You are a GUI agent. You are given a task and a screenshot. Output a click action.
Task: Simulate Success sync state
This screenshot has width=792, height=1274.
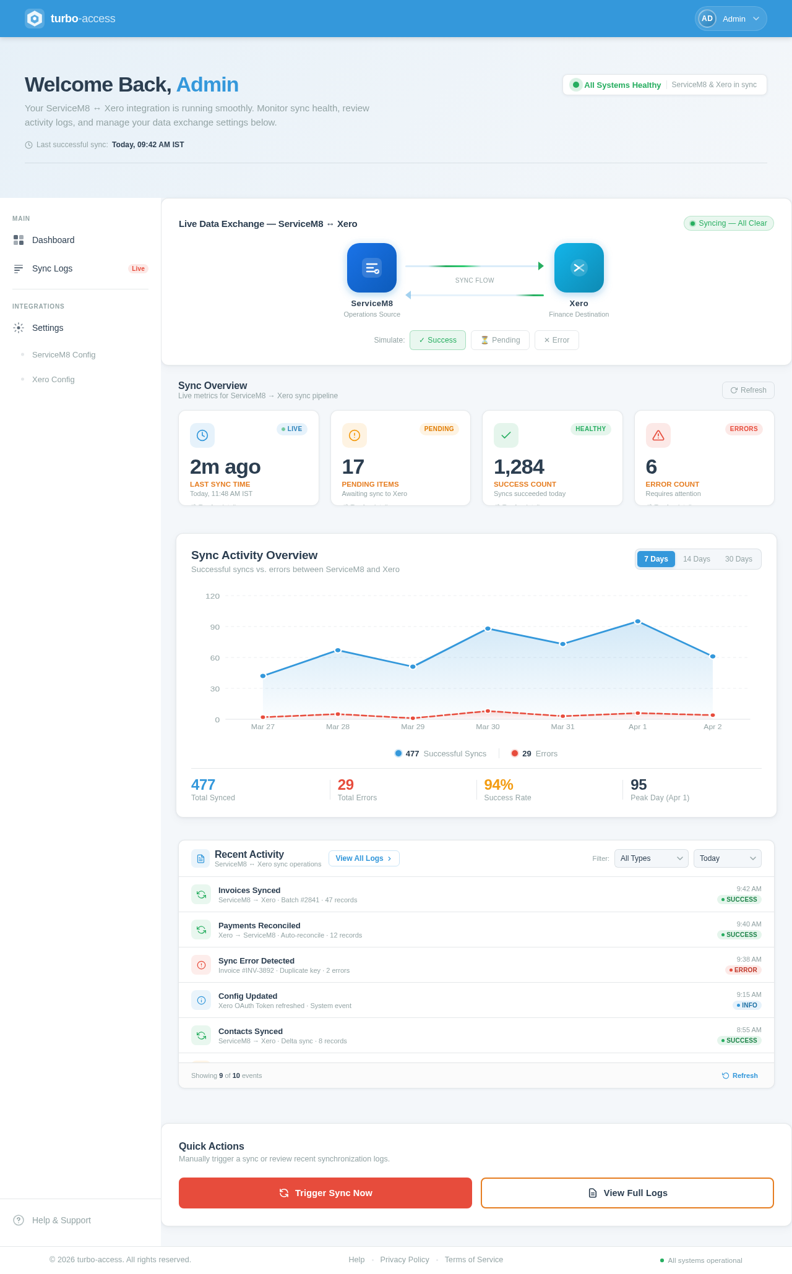pyautogui.click(x=437, y=340)
